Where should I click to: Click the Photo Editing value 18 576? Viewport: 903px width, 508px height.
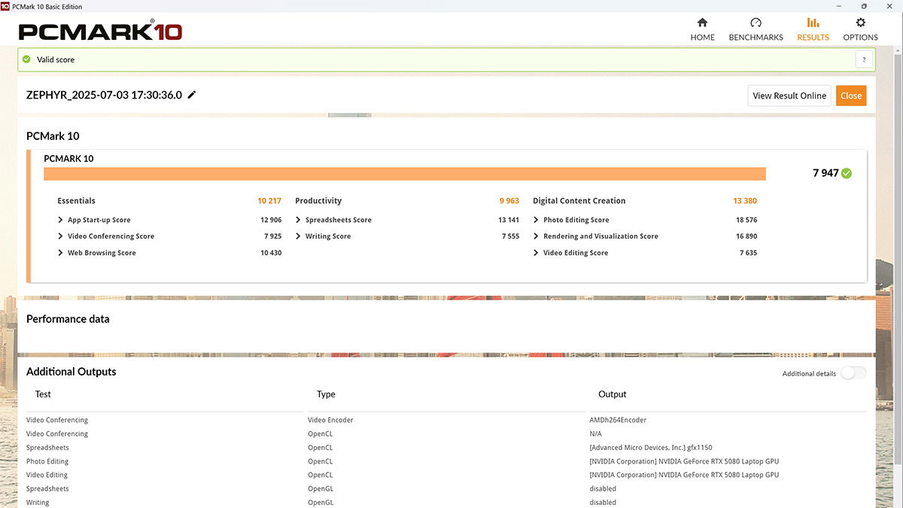click(746, 220)
